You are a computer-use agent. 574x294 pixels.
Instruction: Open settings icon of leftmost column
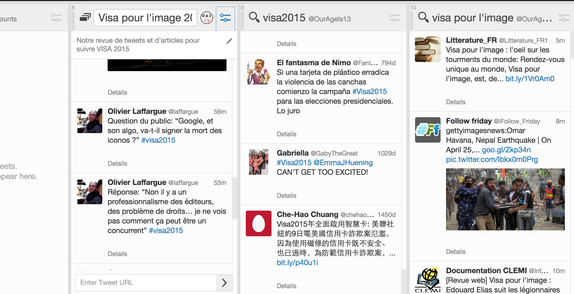(x=56, y=18)
